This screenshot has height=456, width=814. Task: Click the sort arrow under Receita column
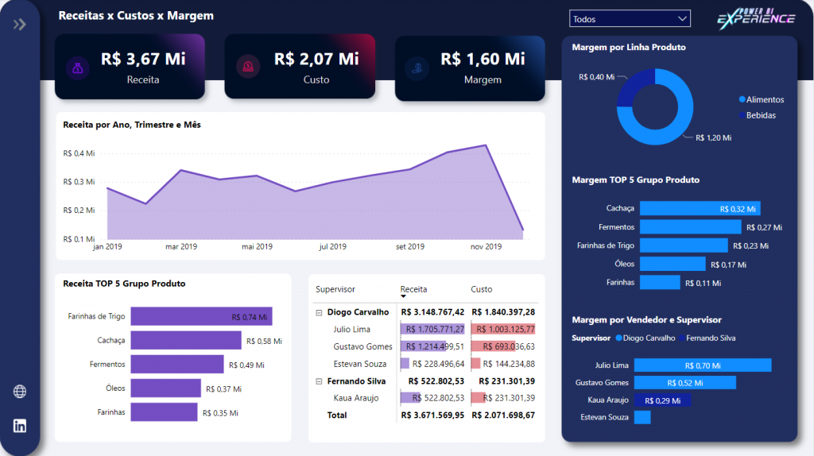click(403, 296)
